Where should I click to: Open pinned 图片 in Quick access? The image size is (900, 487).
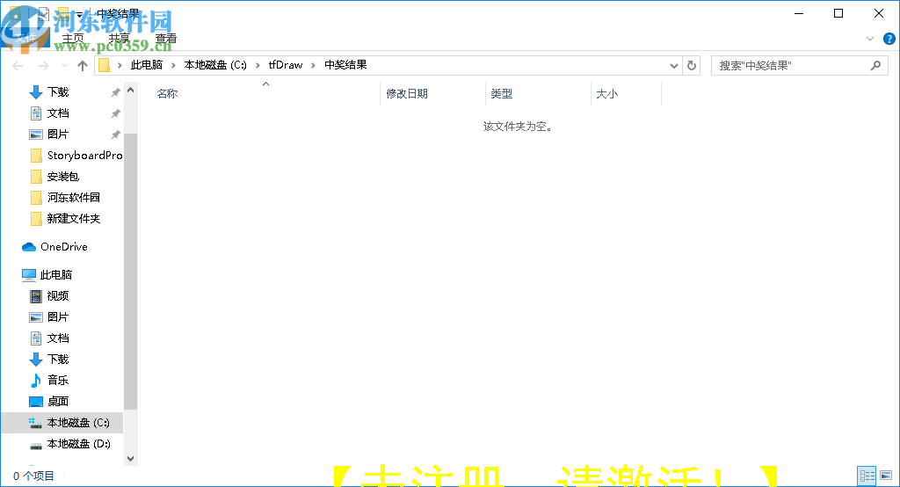57,134
